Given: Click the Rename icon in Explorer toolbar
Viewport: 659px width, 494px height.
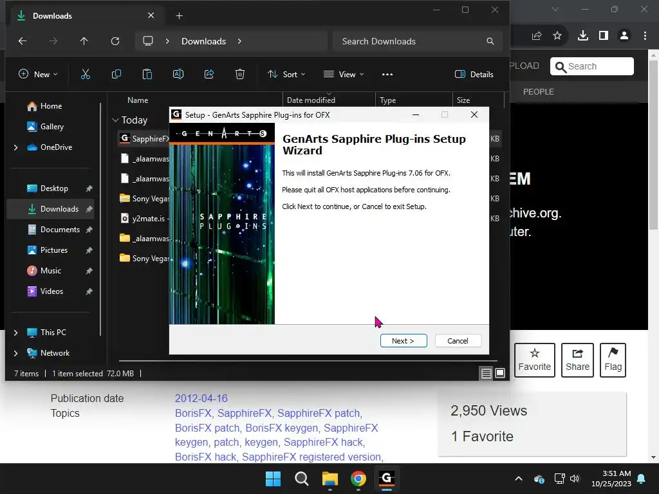Looking at the screenshot, I should (178, 75).
